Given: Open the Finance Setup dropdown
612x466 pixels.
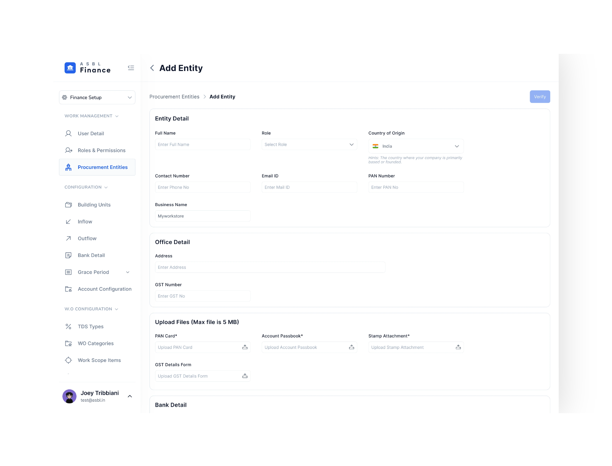Looking at the screenshot, I should tap(97, 97).
